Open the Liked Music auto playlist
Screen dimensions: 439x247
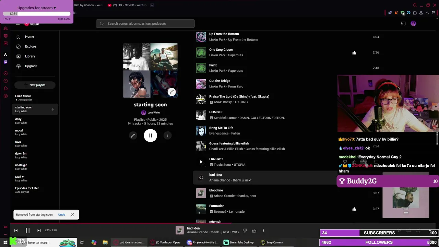tap(34, 98)
